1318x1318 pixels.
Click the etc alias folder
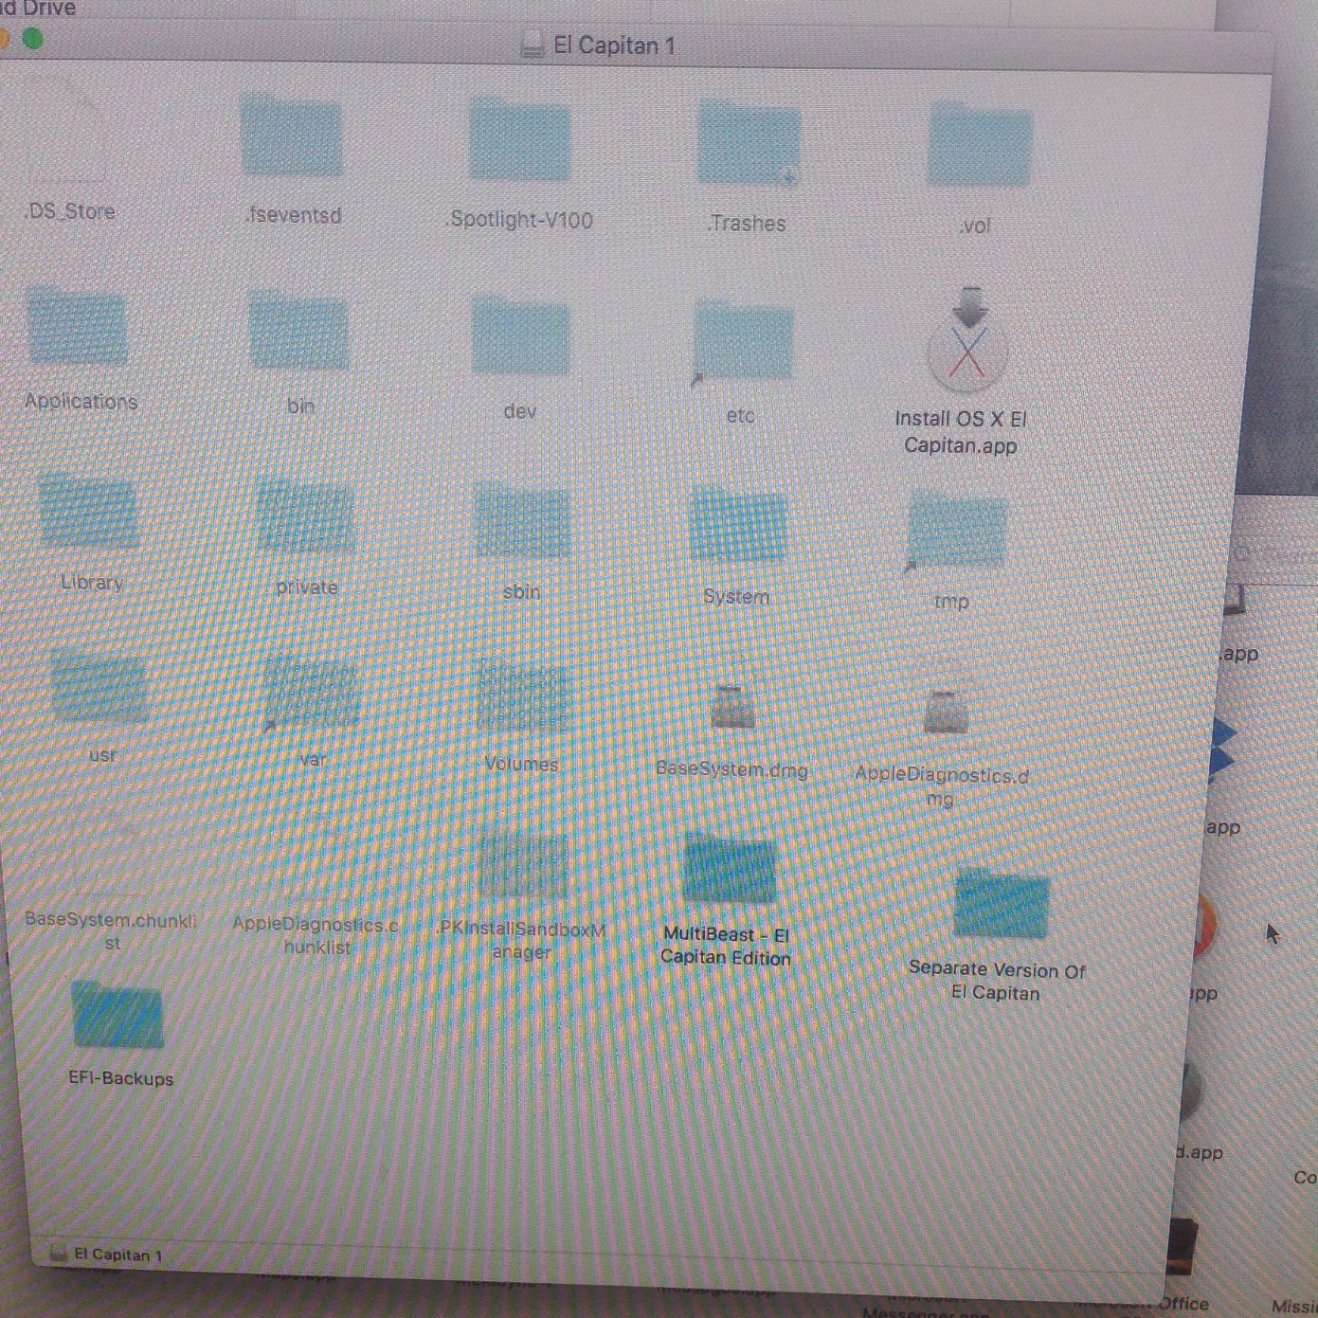point(742,342)
